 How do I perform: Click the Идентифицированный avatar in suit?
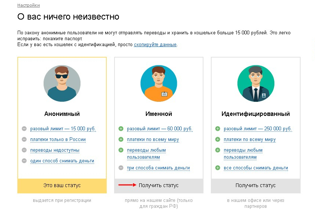coord(256,83)
